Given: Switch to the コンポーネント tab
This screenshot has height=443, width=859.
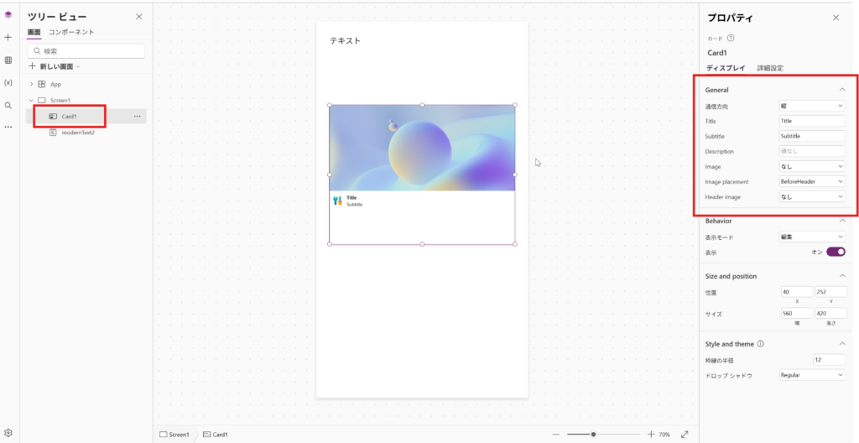Looking at the screenshot, I should coord(71,32).
